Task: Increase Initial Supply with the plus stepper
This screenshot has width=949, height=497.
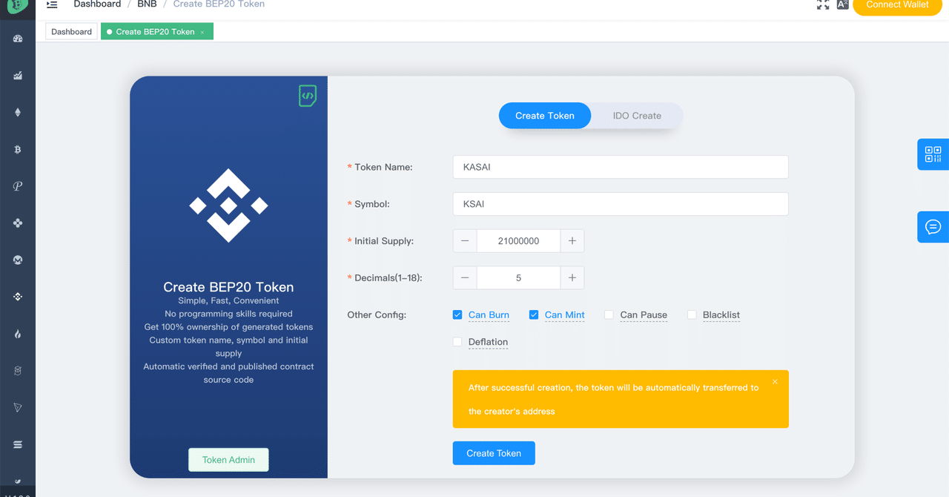Action: pyautogui.click(x=572, y=240)
